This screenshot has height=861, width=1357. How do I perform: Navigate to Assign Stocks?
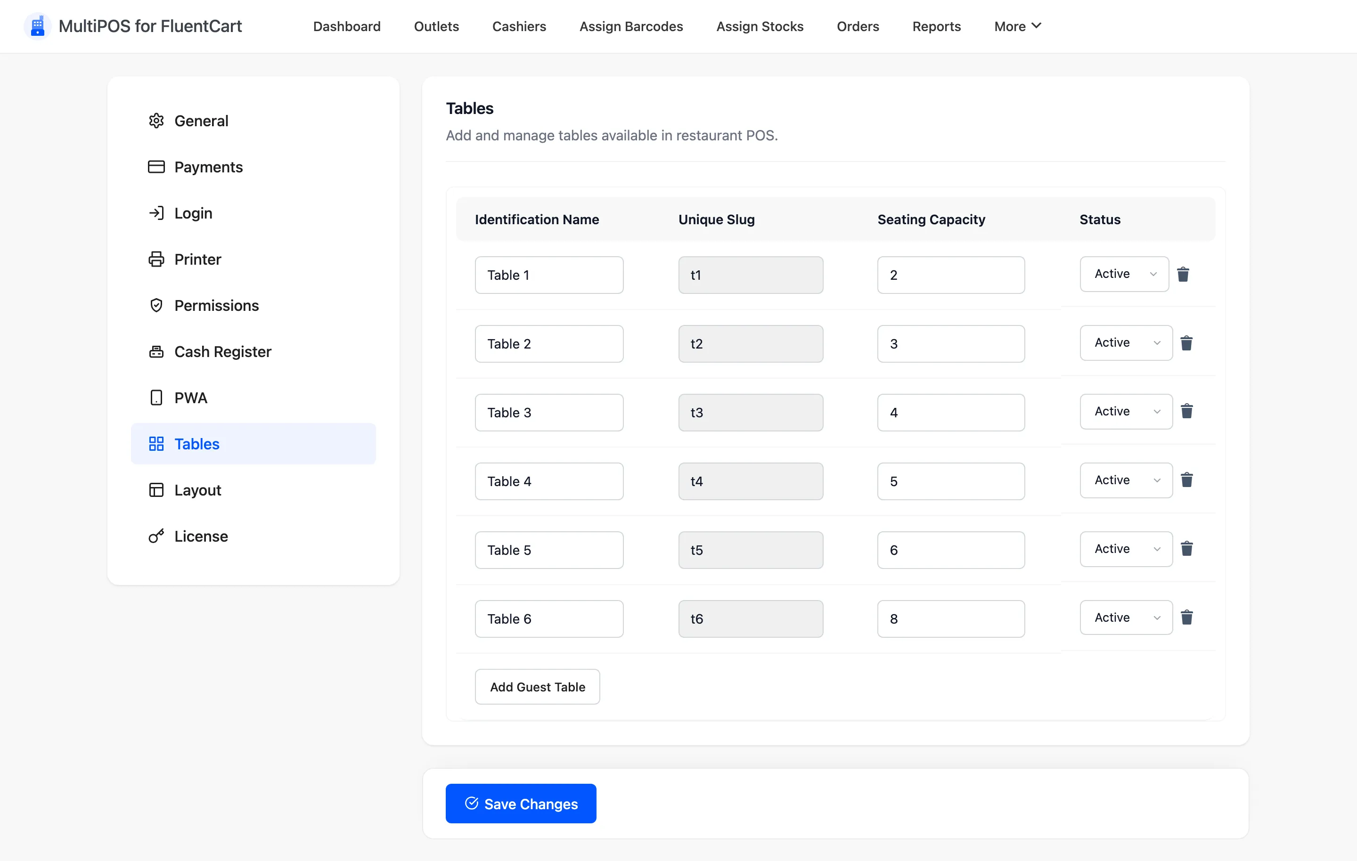coord(760,26)
